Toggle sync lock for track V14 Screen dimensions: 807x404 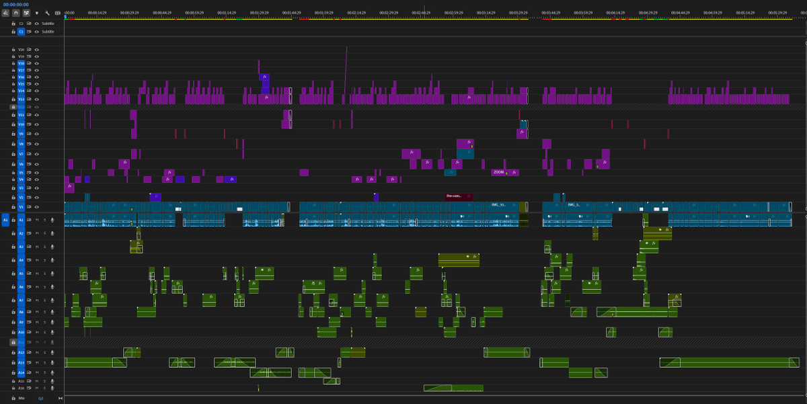pos(29,90)
